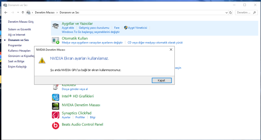Open Fare settings link
The image size is (261, 140).
click(x=117, y=28)
